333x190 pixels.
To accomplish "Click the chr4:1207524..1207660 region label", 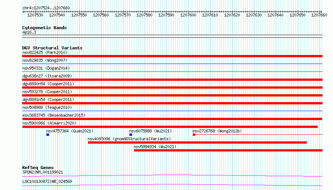I will click(x=46, y=8).
